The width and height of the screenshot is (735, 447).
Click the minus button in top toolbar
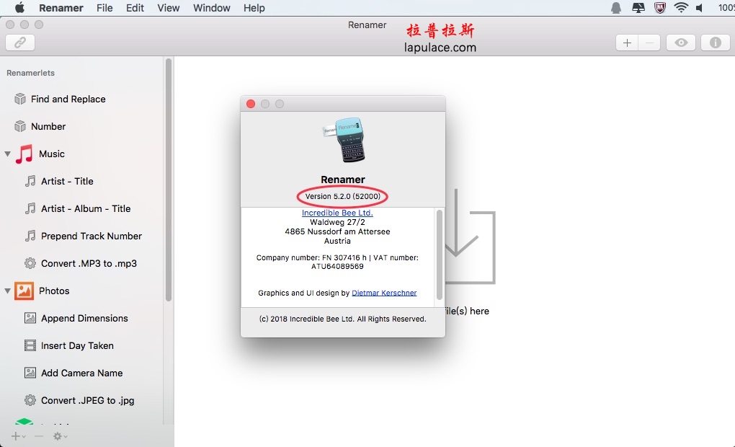point(649,43)
